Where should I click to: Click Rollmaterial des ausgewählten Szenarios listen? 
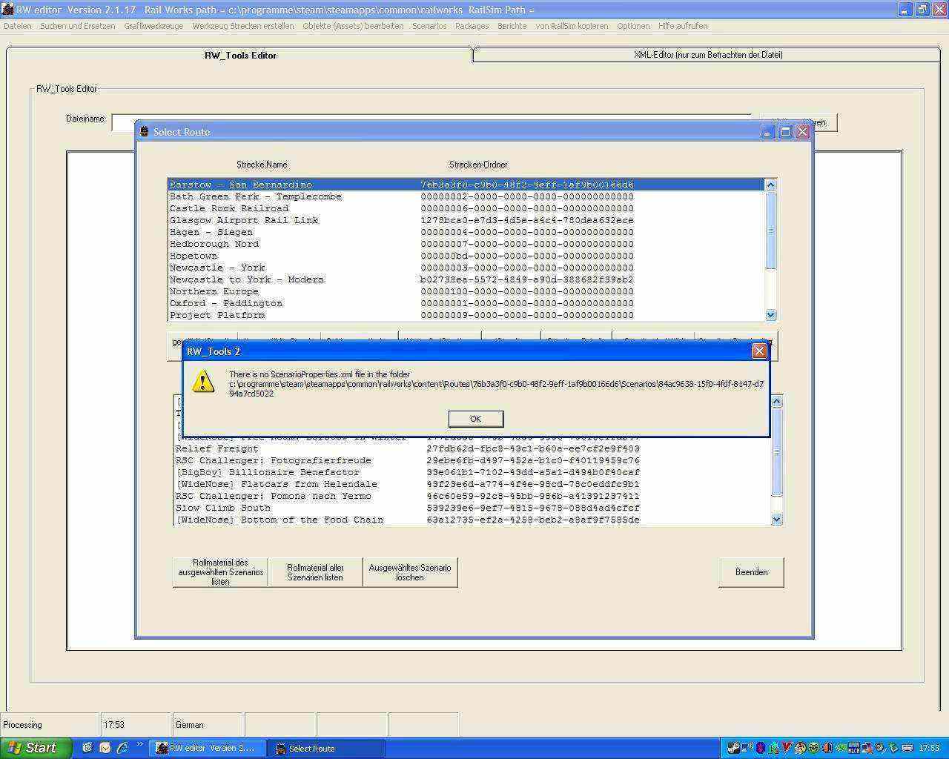tap(220, 572)
